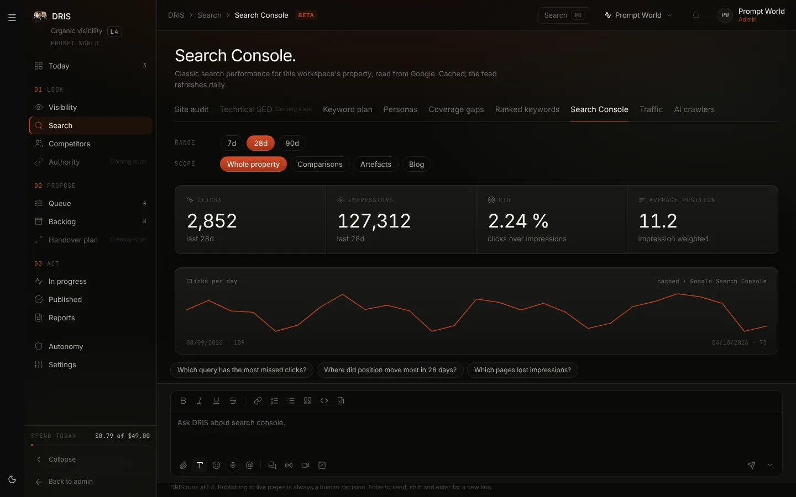
Task: Toggle text formatting T icon
Action: 200,466
